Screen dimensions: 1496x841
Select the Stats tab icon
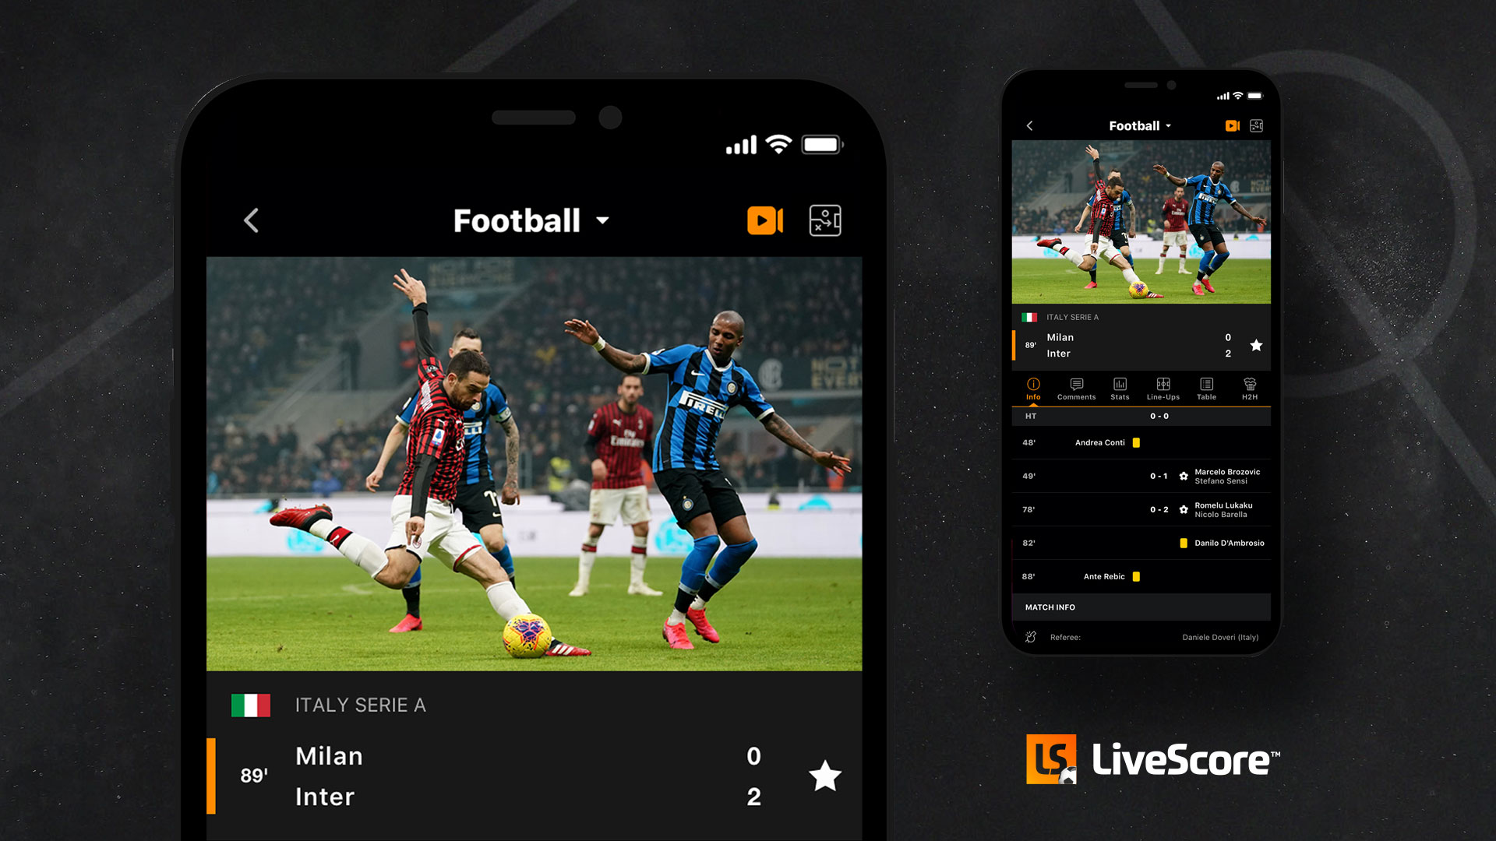[x=1119, y=389]
